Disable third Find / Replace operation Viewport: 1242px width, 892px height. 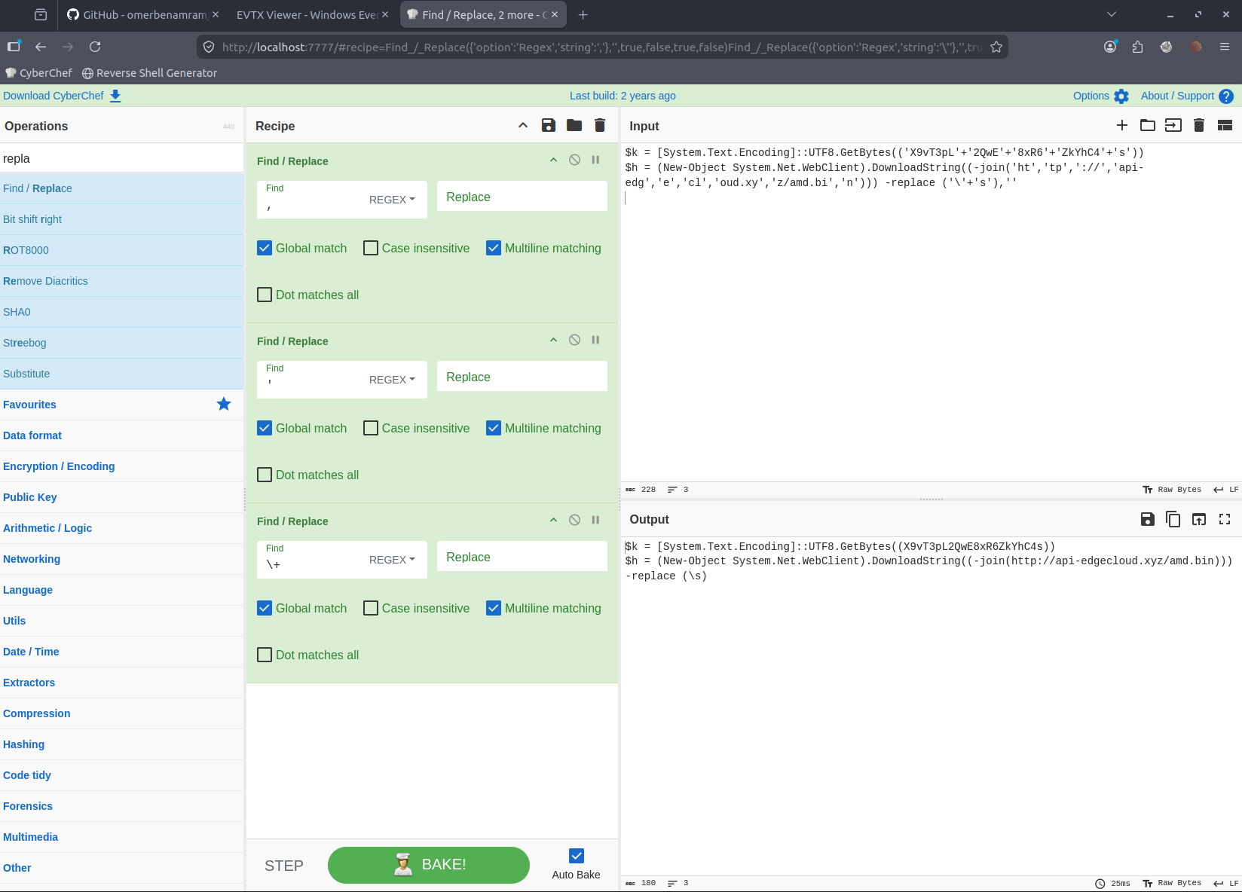(574, 520)
